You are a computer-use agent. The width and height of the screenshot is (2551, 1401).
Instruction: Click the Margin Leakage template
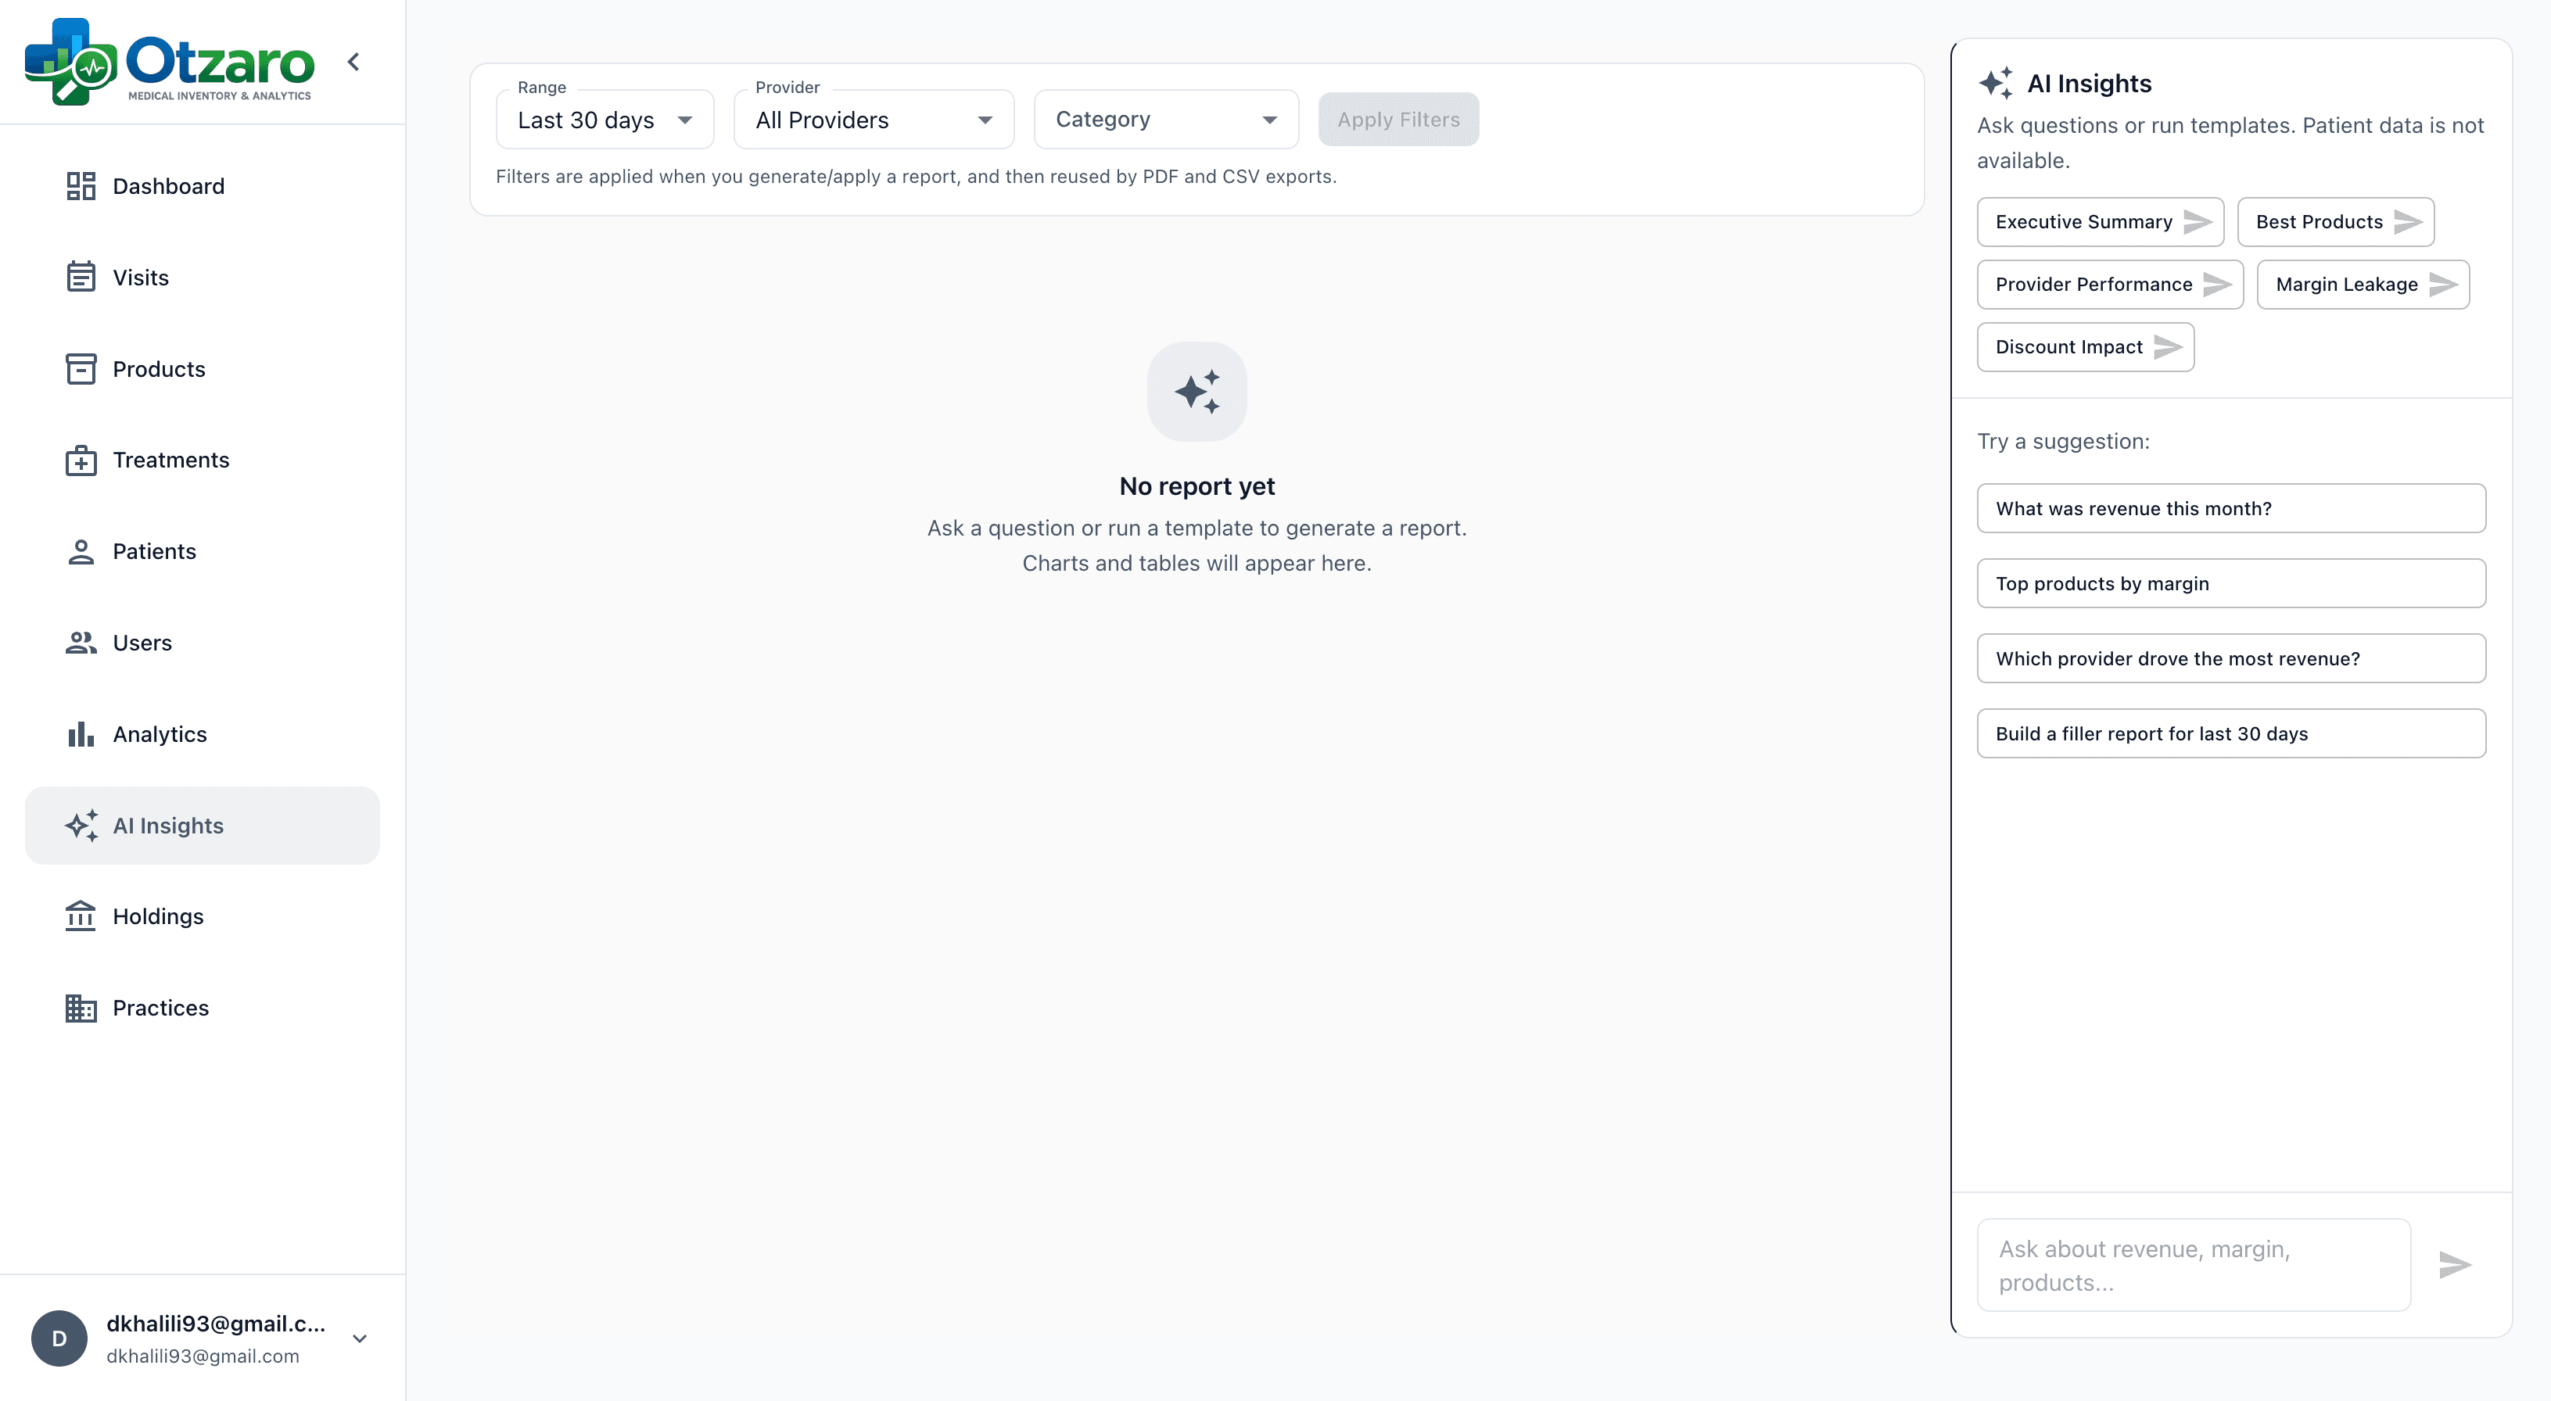pos(2363,284)
